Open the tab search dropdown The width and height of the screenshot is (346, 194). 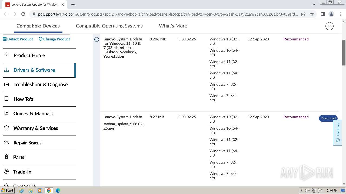tap(314, 5)
